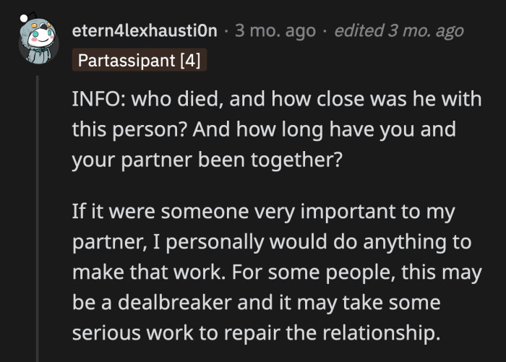Click the 'edited 3 mo. ago' timestamp
This screenshot has height=362, width=506.
(x=399, y=30)
